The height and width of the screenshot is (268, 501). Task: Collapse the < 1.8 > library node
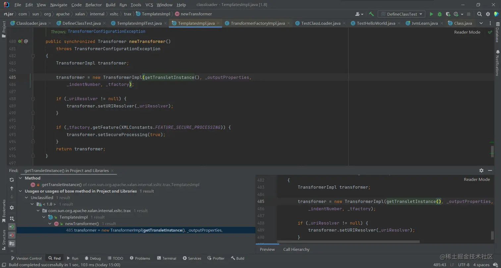pos(32,204)
